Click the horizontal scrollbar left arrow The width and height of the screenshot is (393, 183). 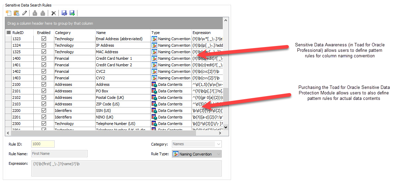pos(8,133)
